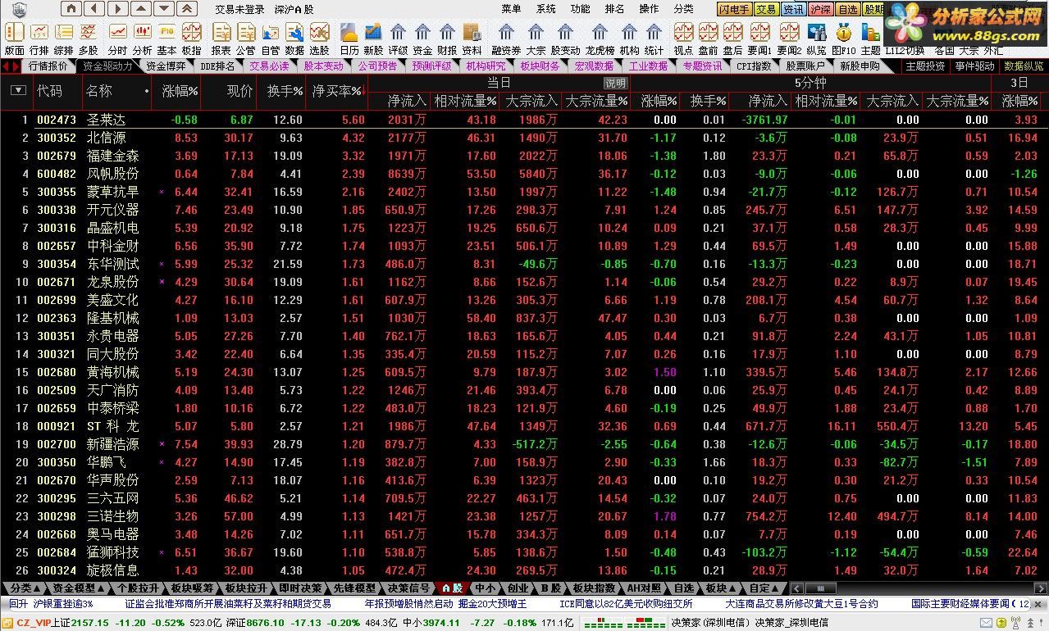Open the 基本 F10 fundamentals icon
This screenshot has height=631, width=1049.
point(166,39)
